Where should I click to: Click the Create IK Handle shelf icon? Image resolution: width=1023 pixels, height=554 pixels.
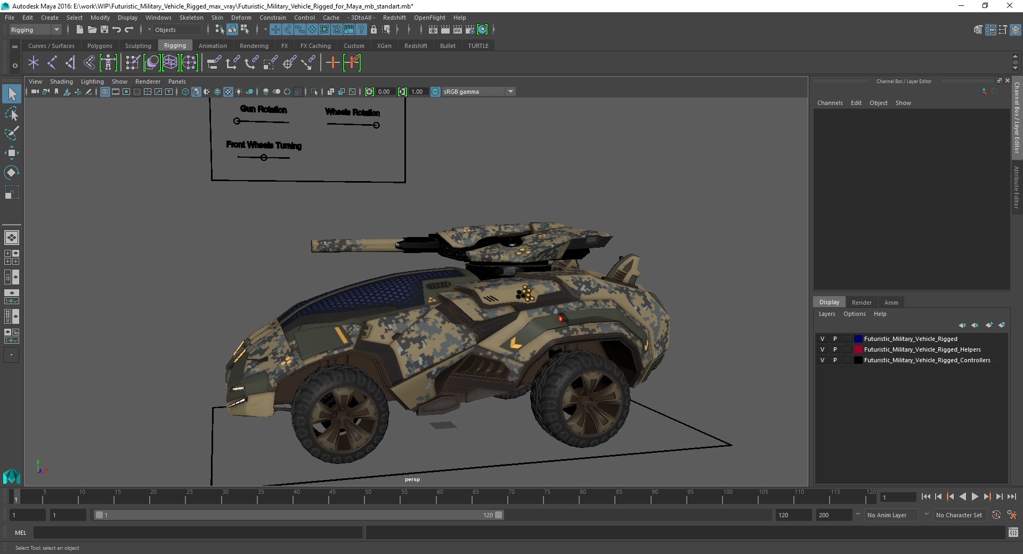click(71, 63)
